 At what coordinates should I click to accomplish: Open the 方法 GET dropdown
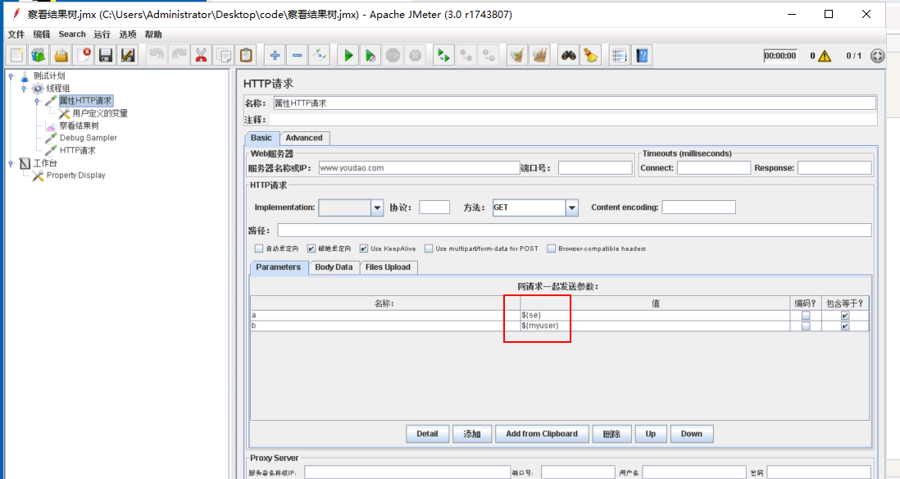(x=571, y=208)
